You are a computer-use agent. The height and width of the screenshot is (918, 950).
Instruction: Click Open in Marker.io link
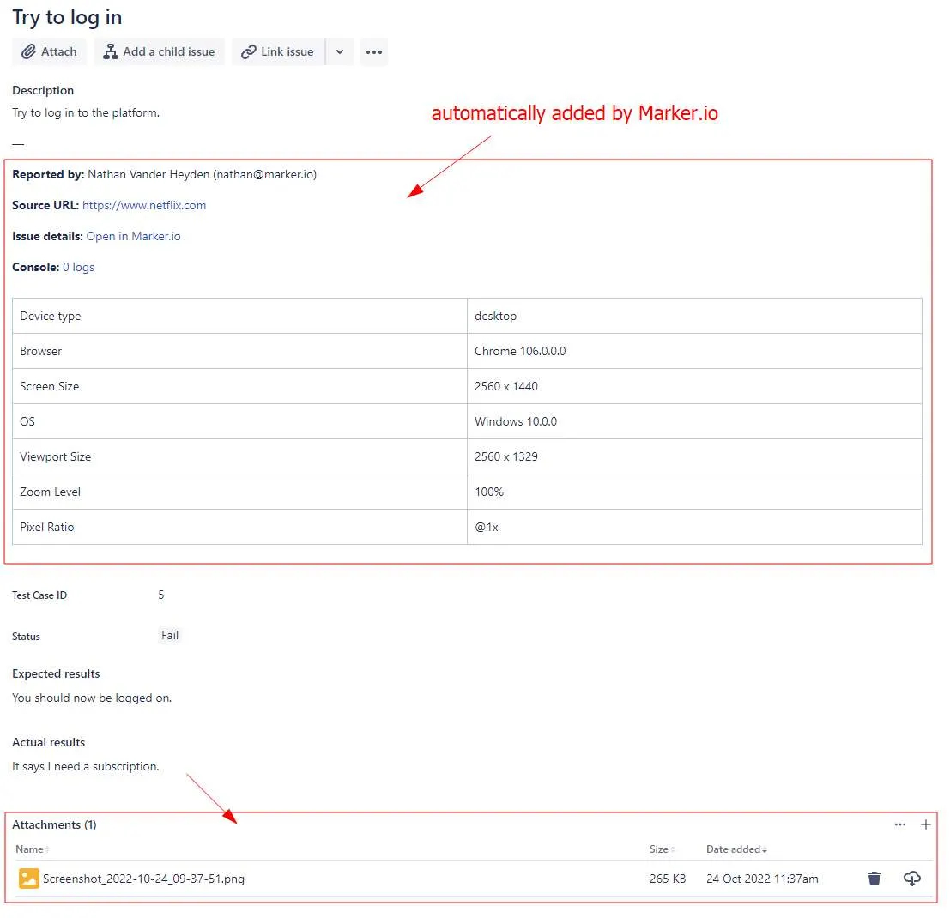point(132,236)
